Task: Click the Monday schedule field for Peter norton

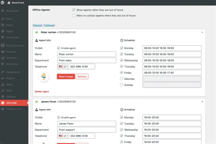Action: point(172,48)
